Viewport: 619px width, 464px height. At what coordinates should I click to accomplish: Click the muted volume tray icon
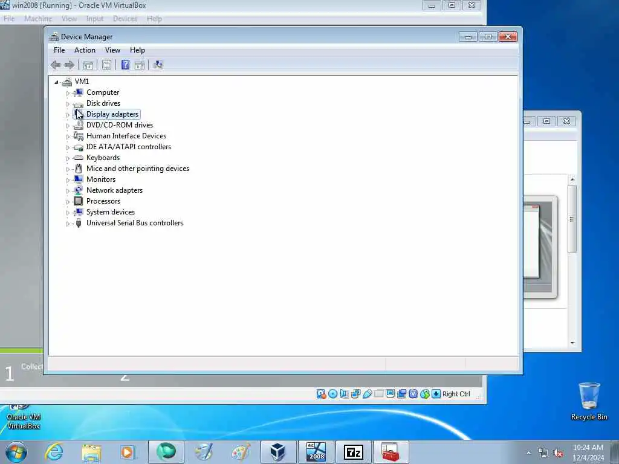pyautogui.click(x=558, y=453)
